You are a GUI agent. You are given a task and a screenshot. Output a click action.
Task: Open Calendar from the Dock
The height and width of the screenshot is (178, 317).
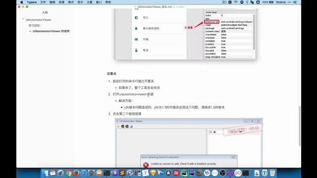pyautogui.click(x=53, y=173)
